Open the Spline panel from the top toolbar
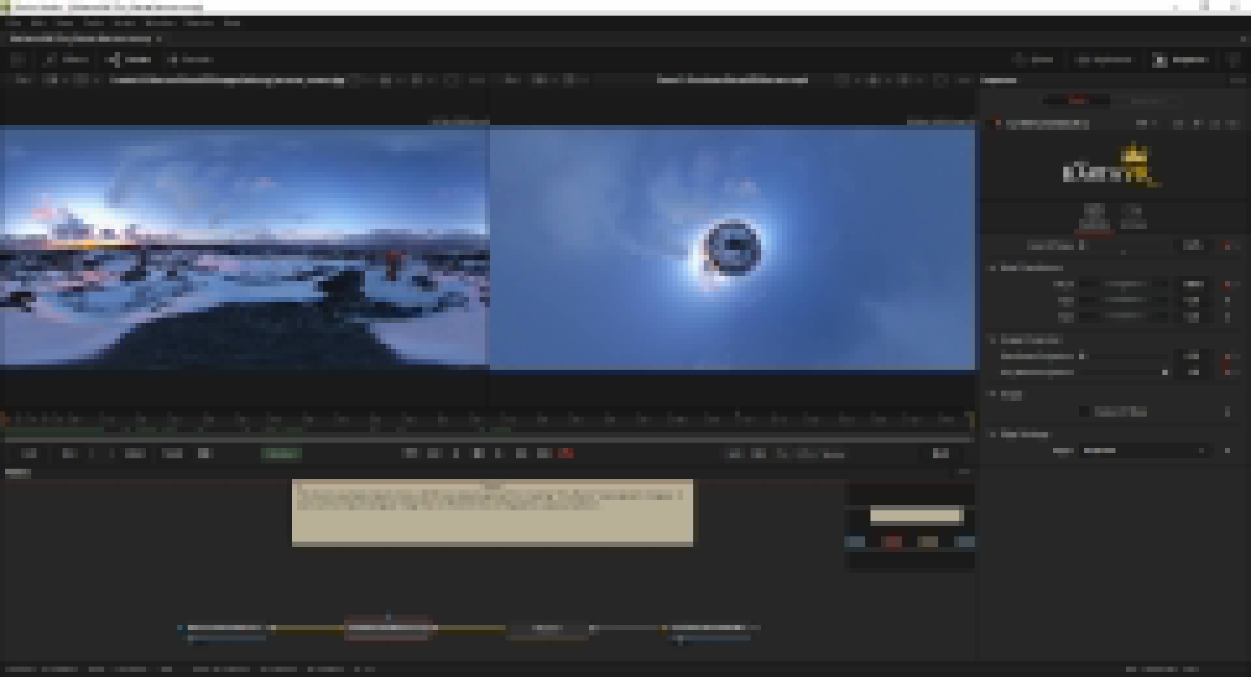Image resolution: width=1251 pixels, height=677 pixels. (x=1034, y=60)
